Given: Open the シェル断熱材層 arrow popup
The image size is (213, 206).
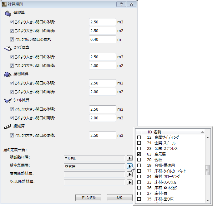Looking at the screenshot, I should tap(130, 182).
